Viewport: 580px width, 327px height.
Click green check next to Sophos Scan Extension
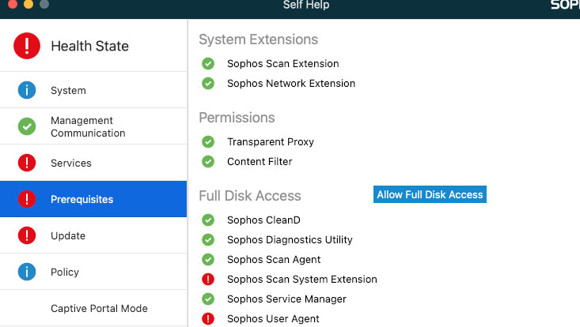coord(208,63)
